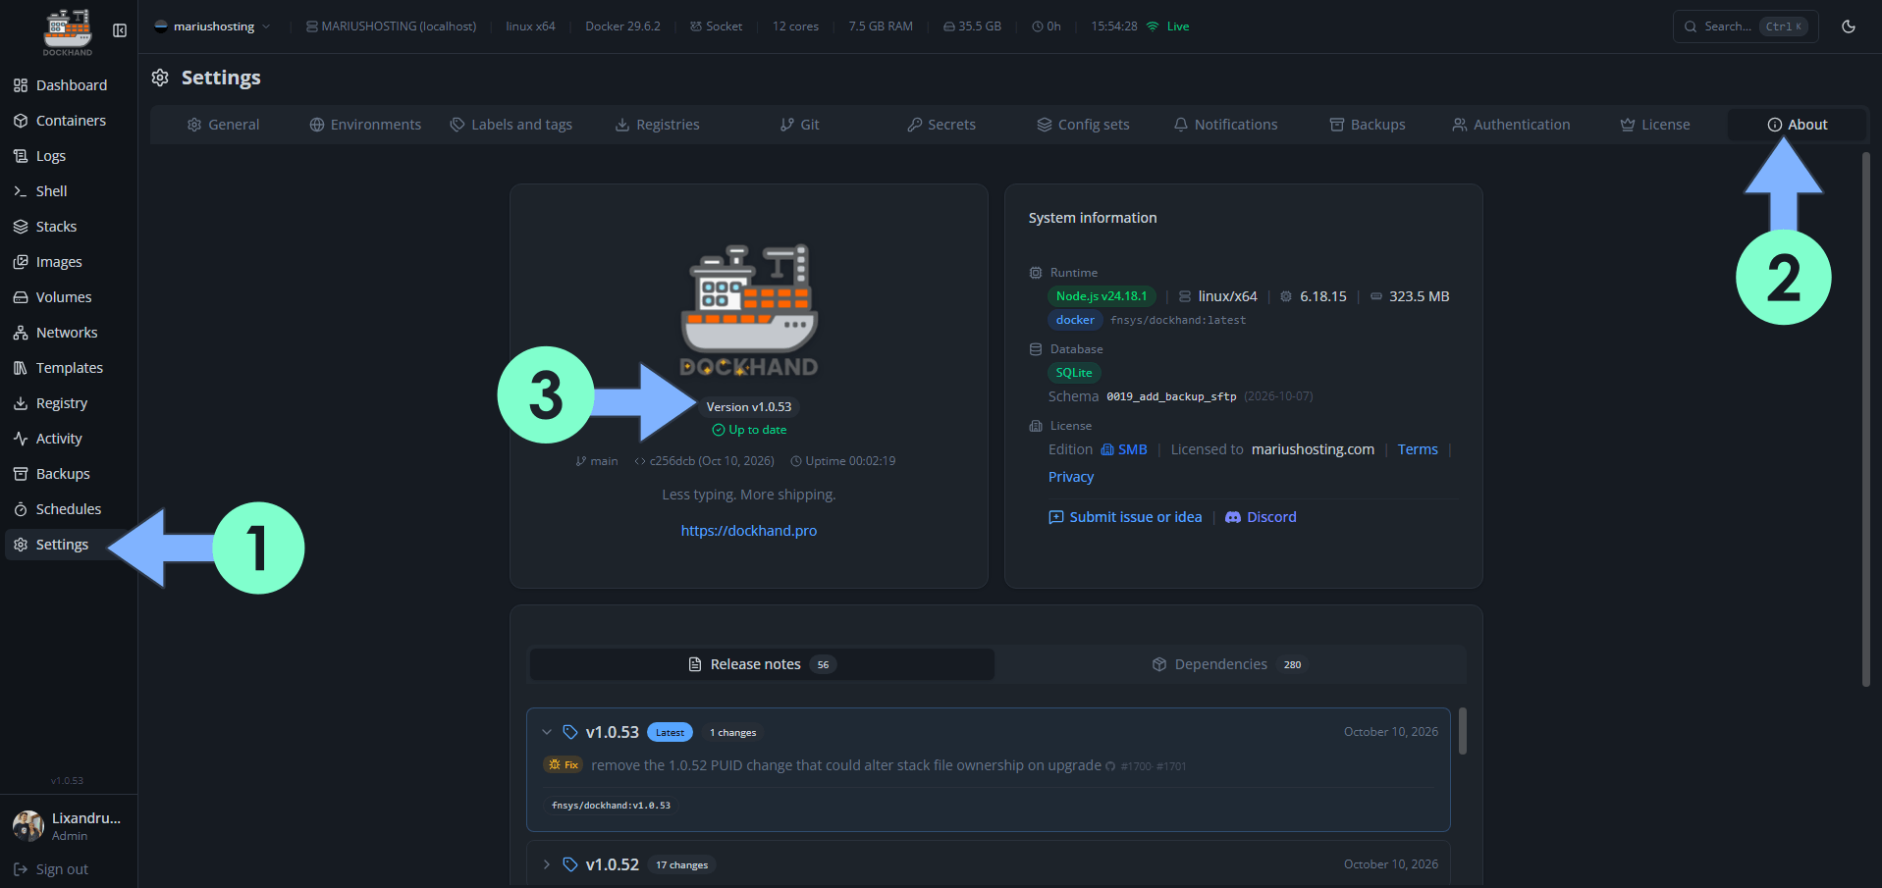Open the Dashboard in the sidebar

click(x=69, y=85)
